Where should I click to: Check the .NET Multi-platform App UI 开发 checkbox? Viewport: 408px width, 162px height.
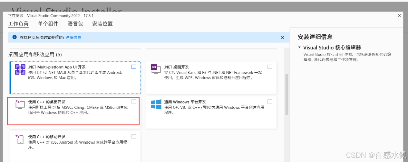pos(134,67)
